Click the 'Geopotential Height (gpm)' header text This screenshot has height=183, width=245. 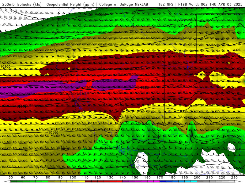pos(70,5)
